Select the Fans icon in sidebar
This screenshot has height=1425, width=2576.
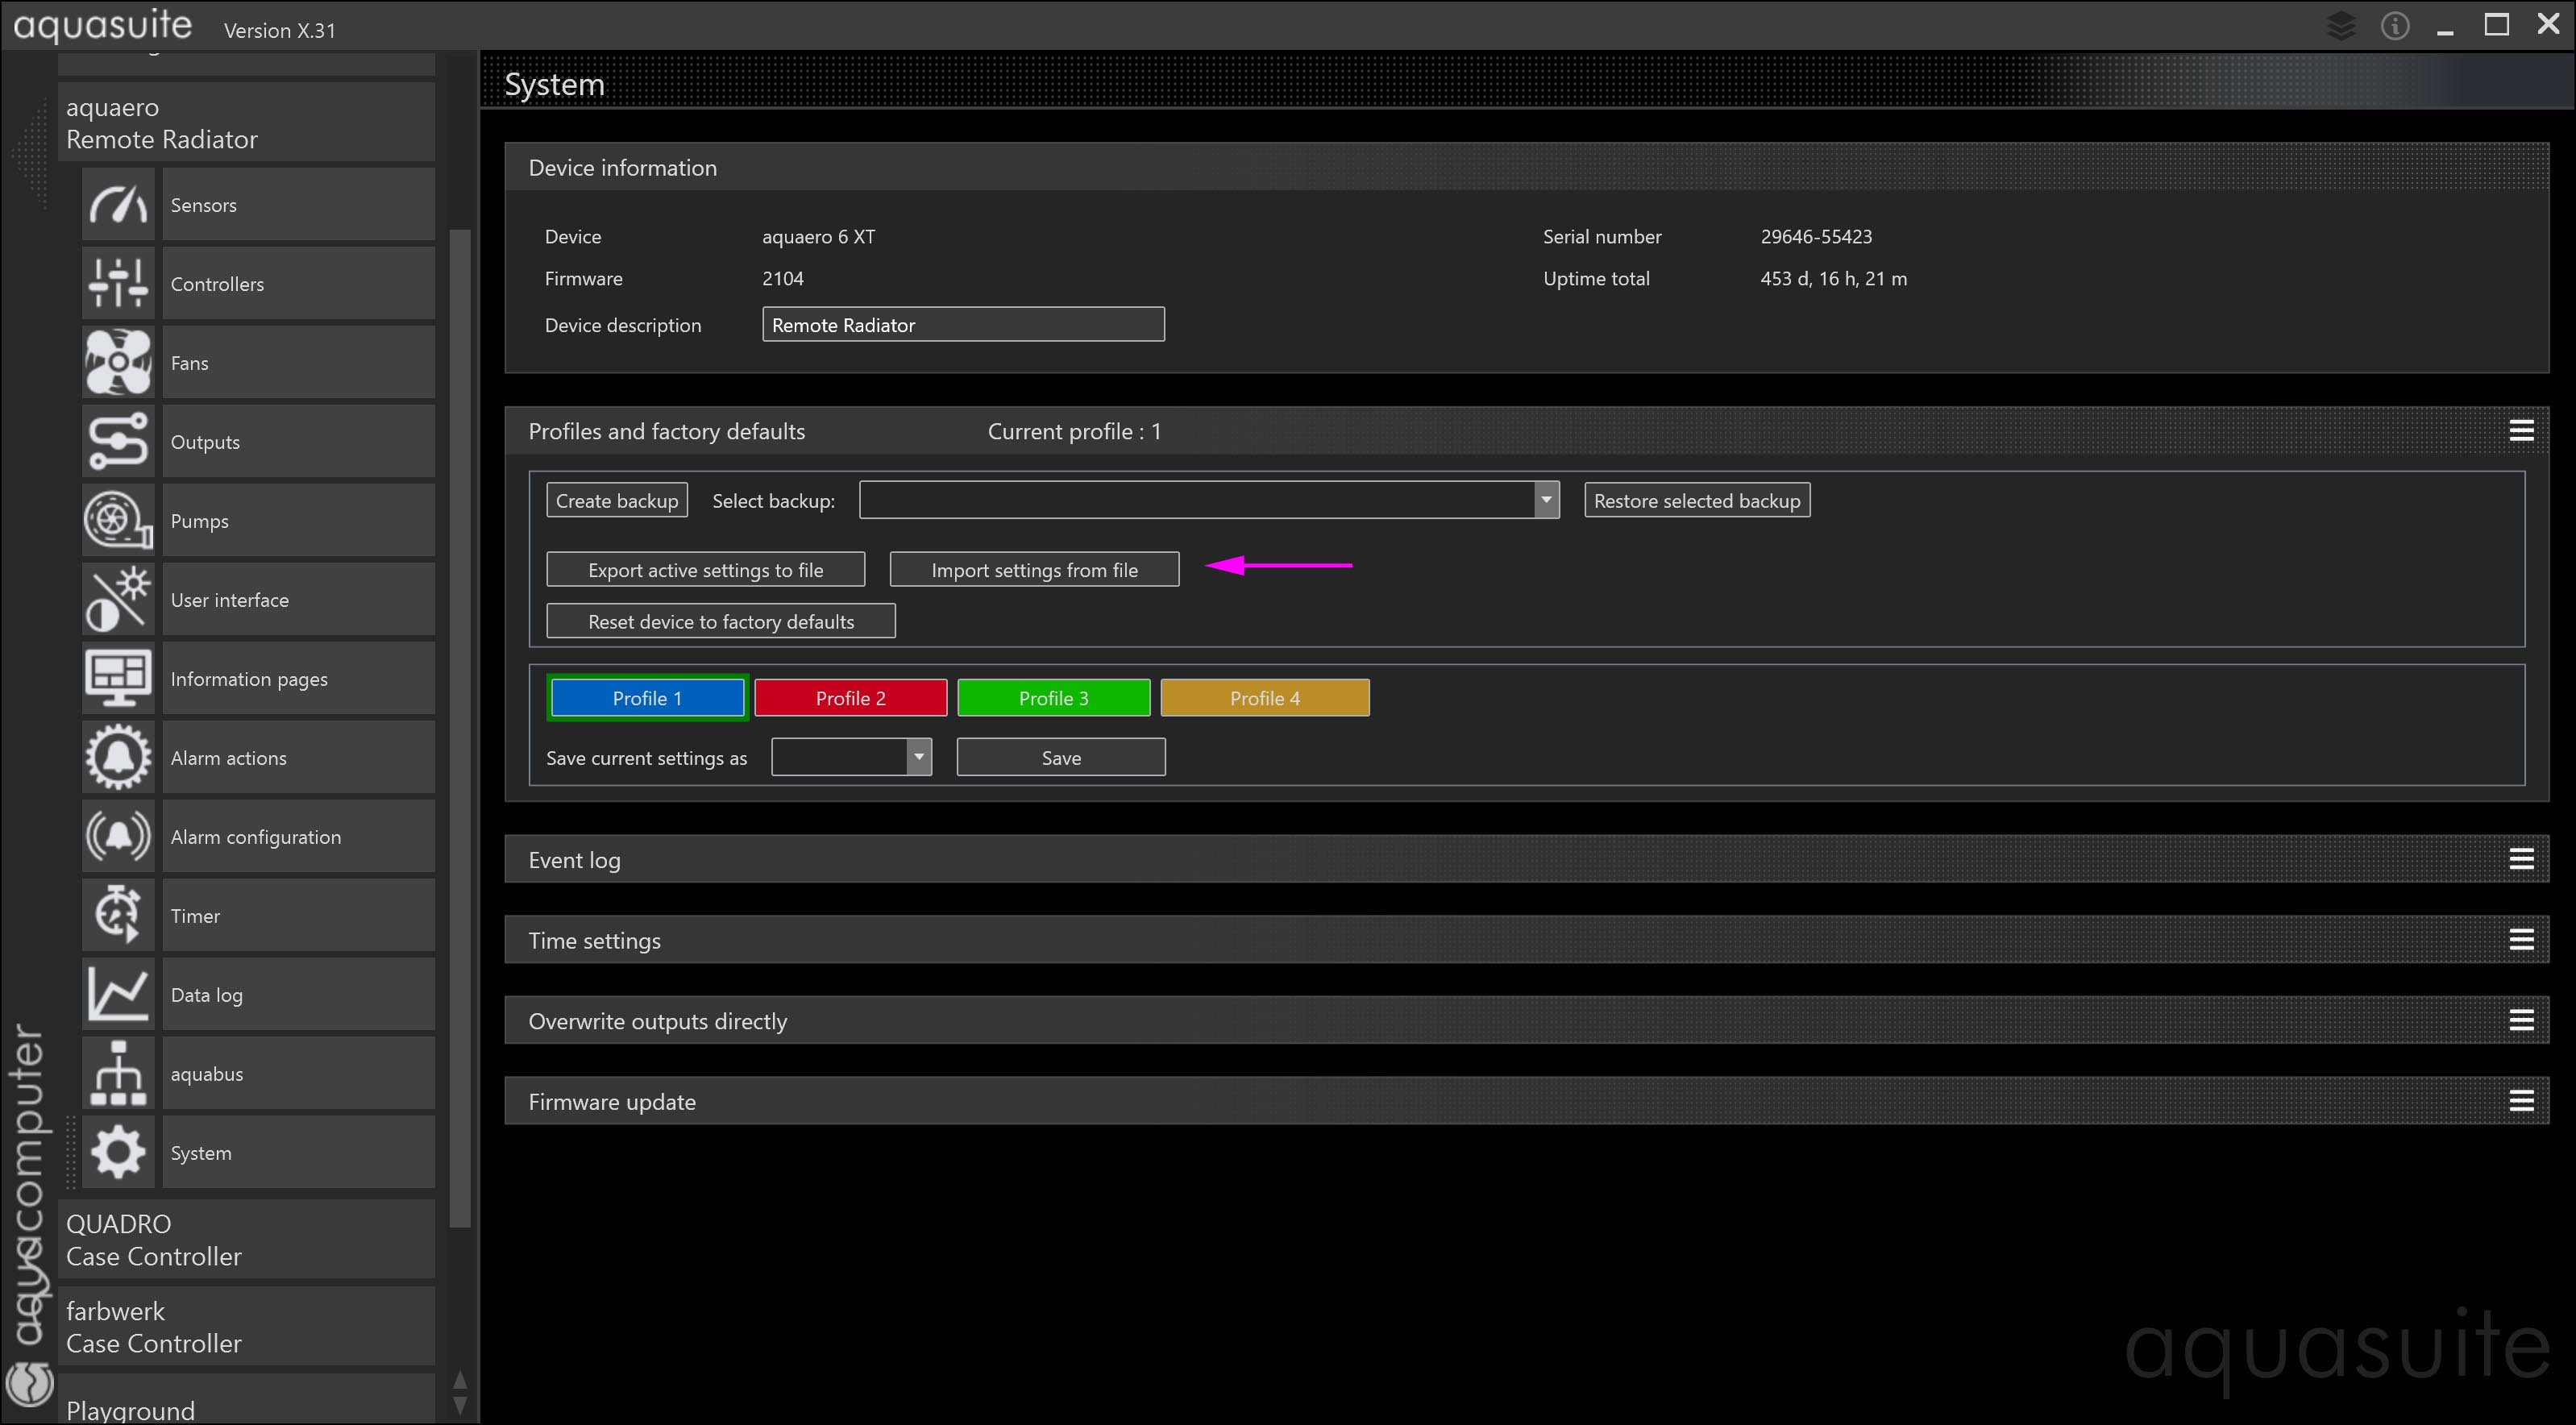click(118, 363)
